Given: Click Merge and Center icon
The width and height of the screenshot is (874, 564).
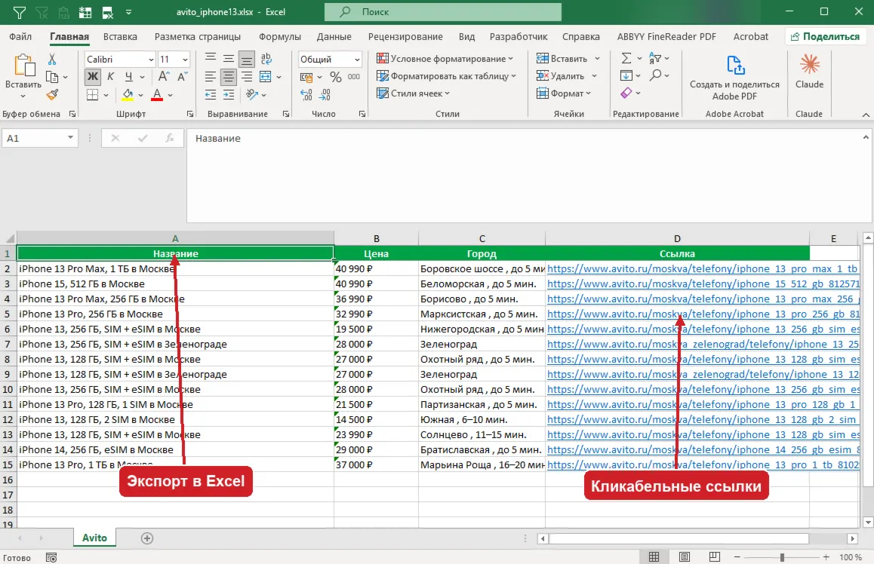Looking at the screenshot, I should [x=266, y=77].
